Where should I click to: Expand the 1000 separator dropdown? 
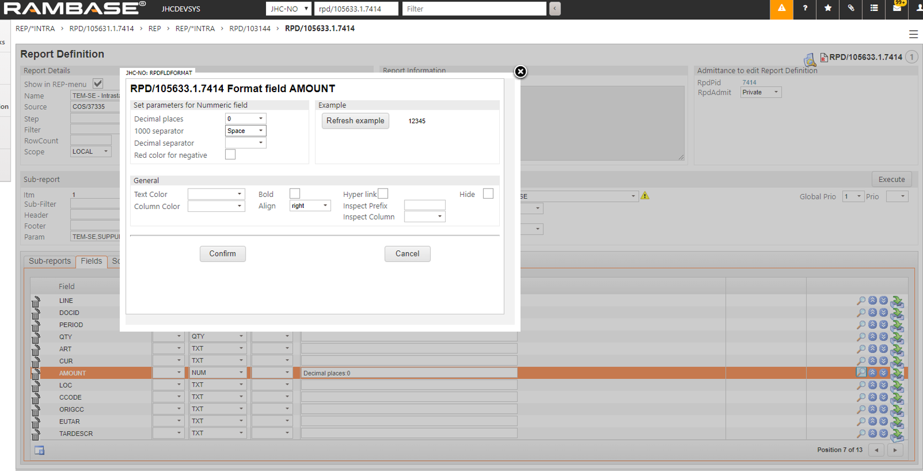(246, 131)
